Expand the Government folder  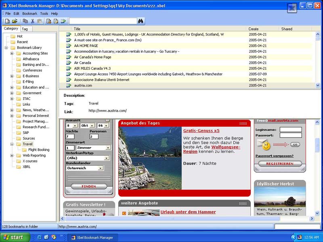[12, 92]
